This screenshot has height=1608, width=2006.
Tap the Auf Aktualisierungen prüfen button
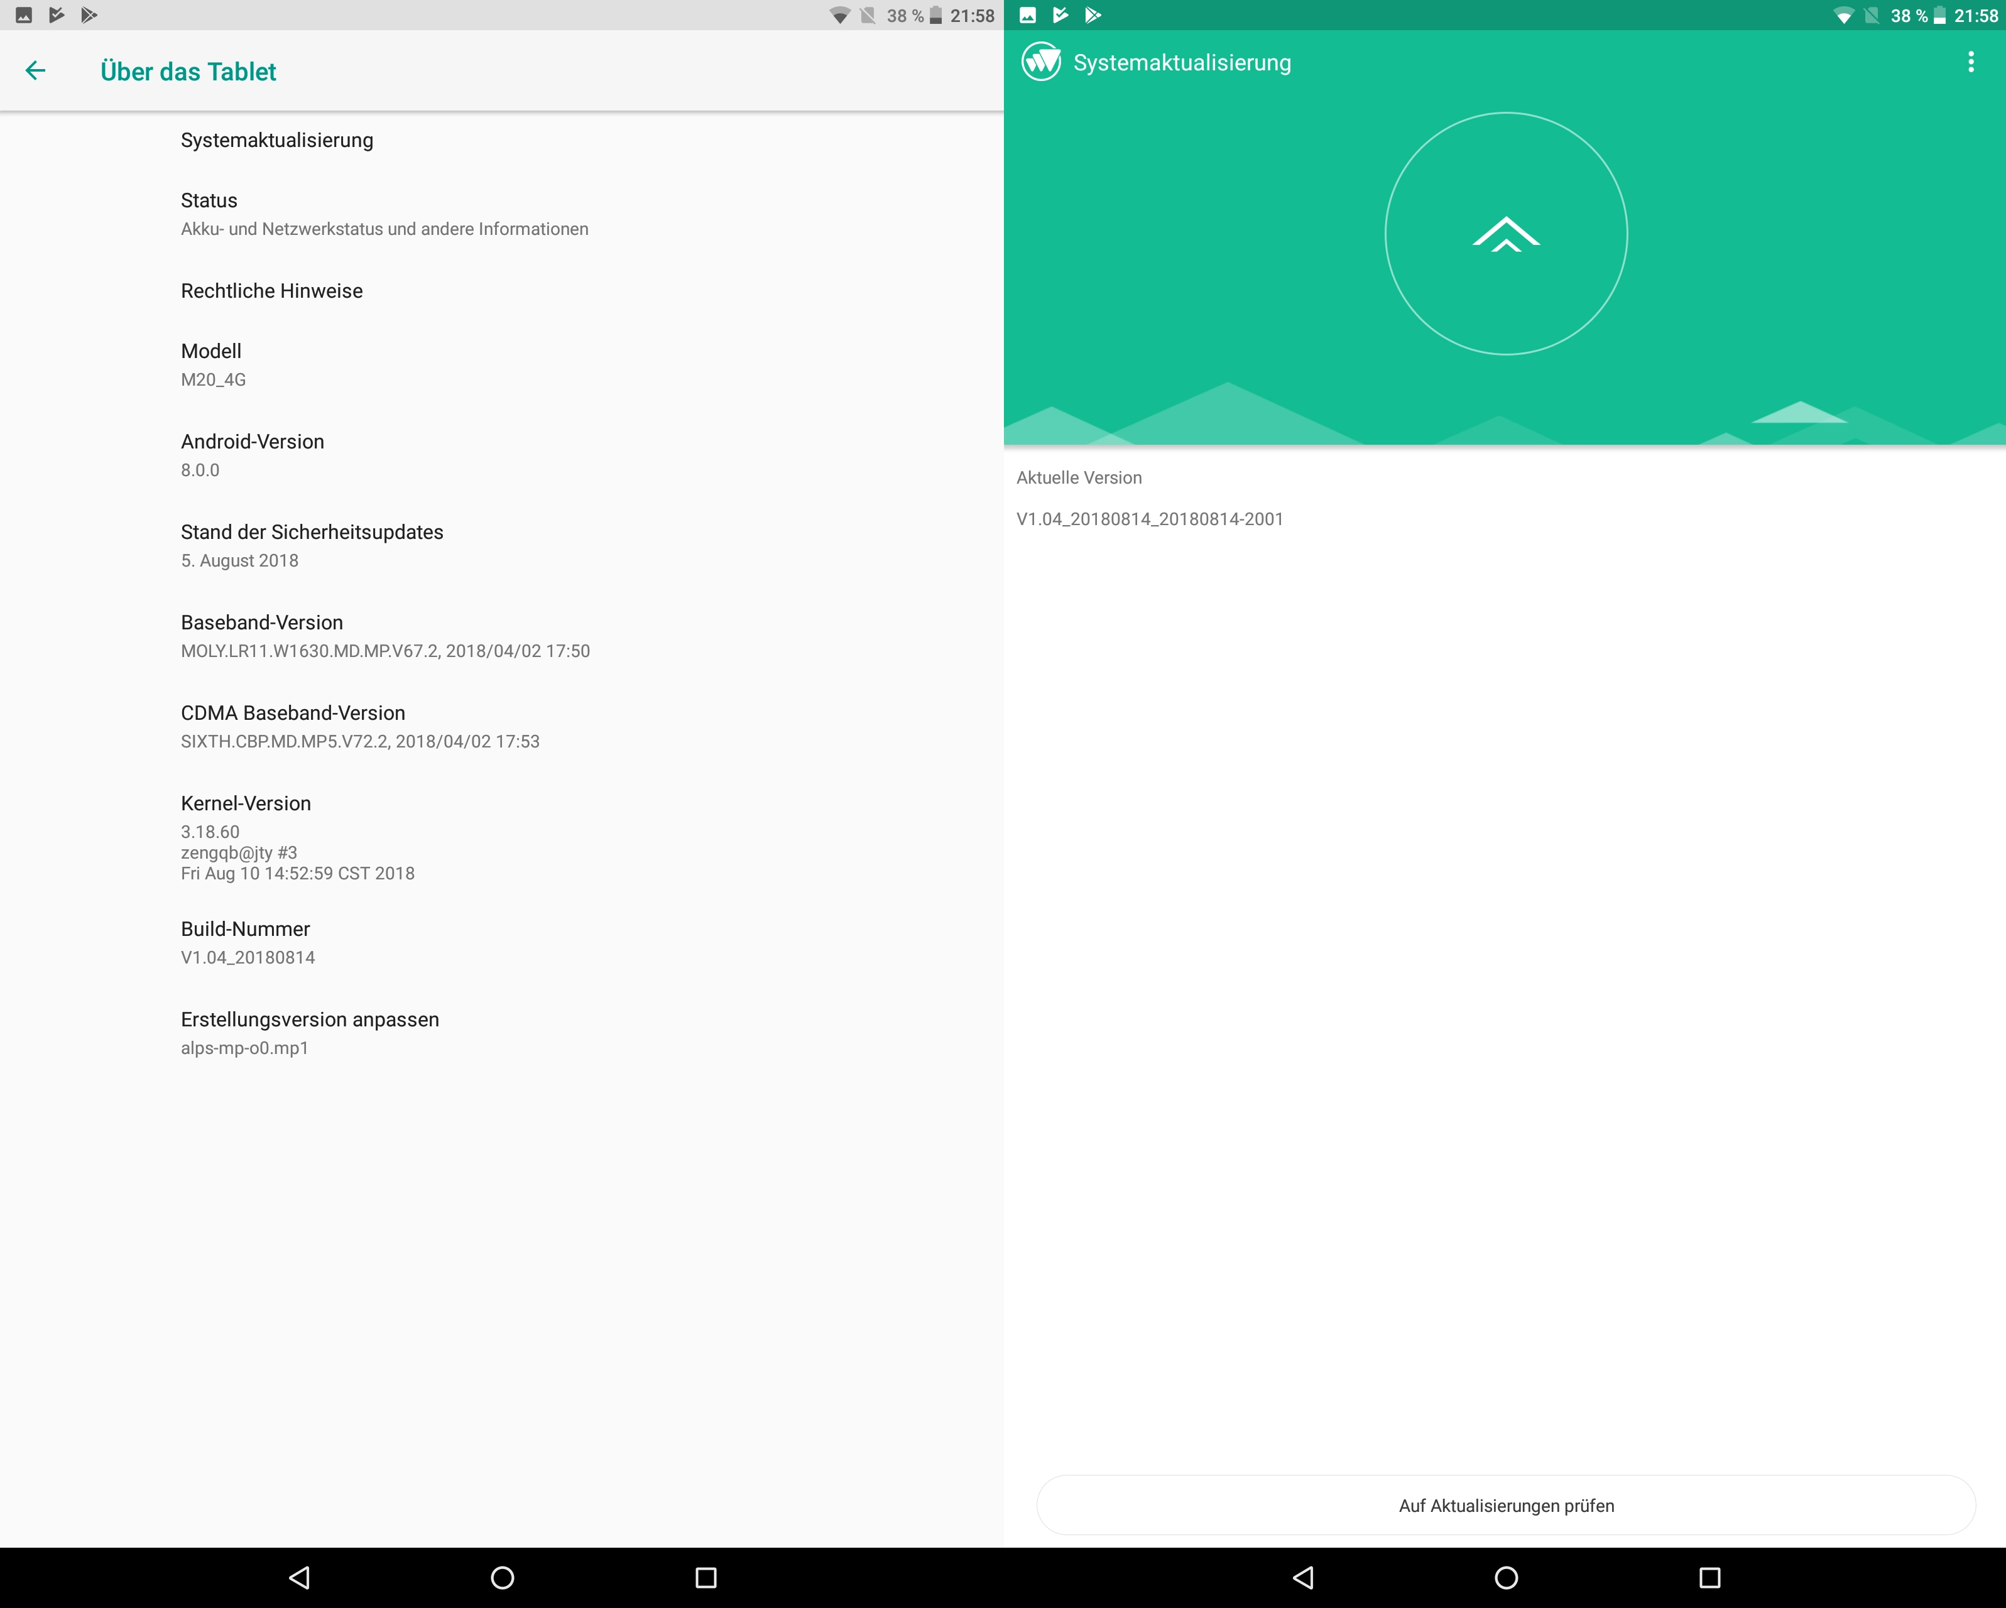[1505, 1505]
